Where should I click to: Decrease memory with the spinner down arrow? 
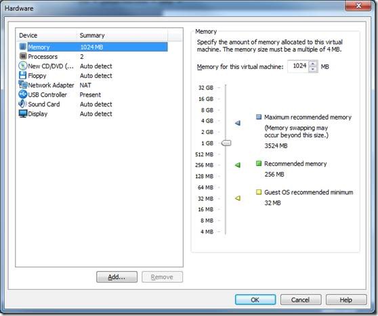(x=313, y=70)
